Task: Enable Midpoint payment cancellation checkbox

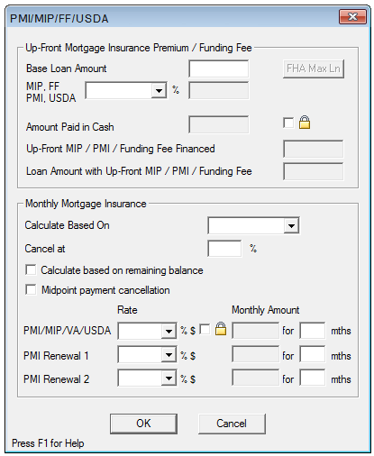Action: (x=31, y=289)
